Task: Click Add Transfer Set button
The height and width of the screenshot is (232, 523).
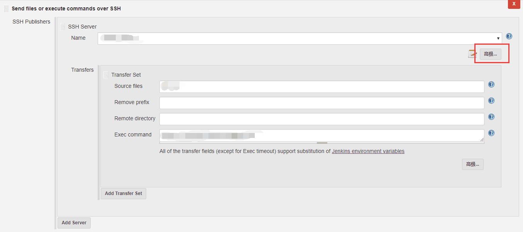Action: pyautogui.click(x=124, y=193)
